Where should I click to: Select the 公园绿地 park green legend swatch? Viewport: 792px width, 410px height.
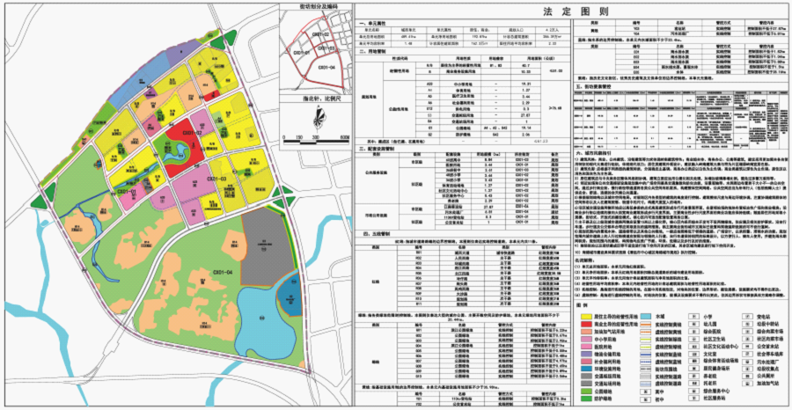tap(586, 392)
